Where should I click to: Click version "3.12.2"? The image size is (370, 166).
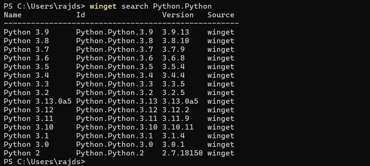175,110
